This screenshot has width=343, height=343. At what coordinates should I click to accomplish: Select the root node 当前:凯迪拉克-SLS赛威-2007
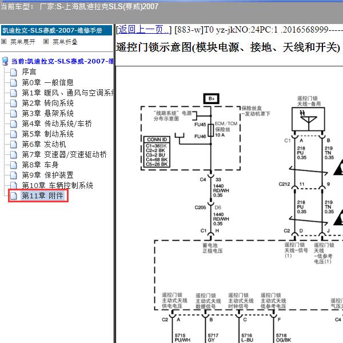pyautogui.click(x=62, y=61)
